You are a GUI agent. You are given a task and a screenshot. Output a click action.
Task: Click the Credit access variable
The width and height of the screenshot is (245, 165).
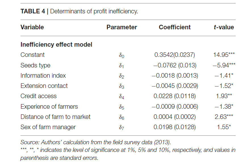pyautogui.click(x=38, y=96)
